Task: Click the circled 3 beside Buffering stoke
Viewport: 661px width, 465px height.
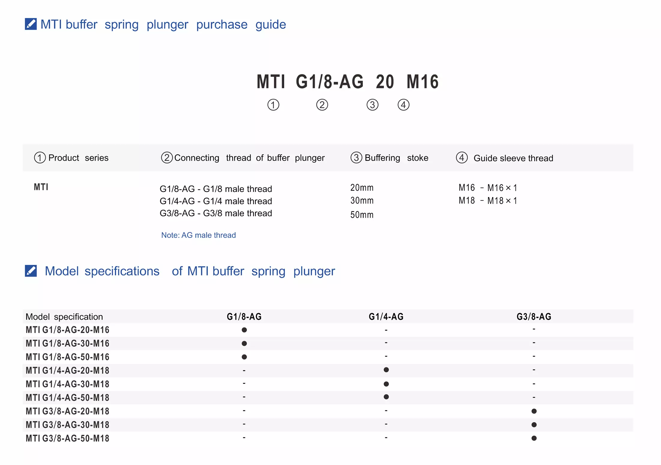Action: pos(356,158)
